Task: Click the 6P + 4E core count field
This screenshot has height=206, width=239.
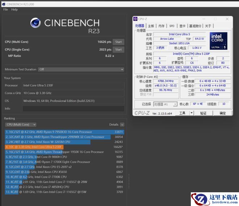Action: click(x=198, y=104)
